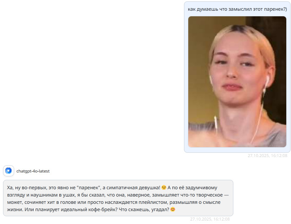The height and width of the screenshot is (224, 291).
Task: Click the sunglasses emoji ending the reply
Action: [173, 209]
